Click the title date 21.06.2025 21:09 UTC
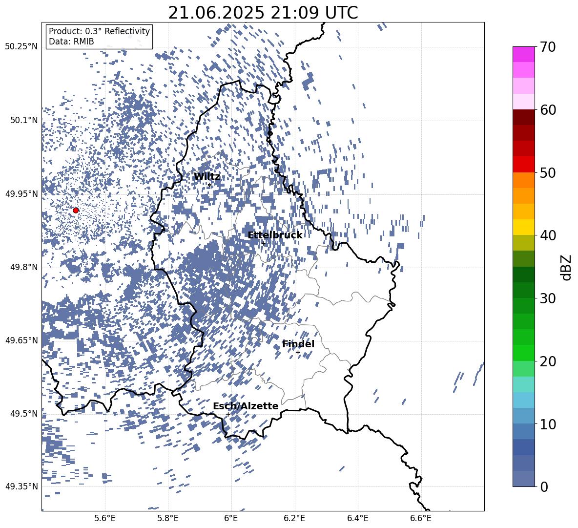This screenshot has width=578, height=528. coord(263,13)
